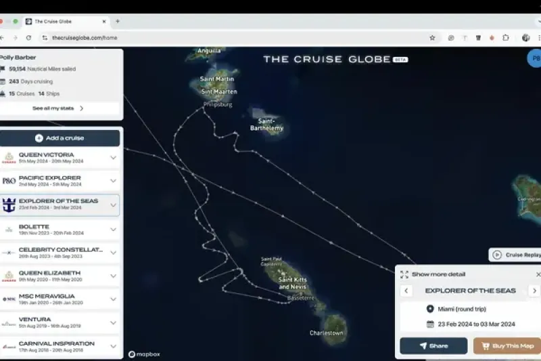Click the Royal Caribbean anchor logo
The image size is (541, 361).
point(9,205)
